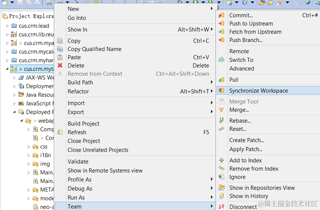The width and height of the screenshot is (320, 210).
Task: Select Build Project menu entry
Action: 141,123
